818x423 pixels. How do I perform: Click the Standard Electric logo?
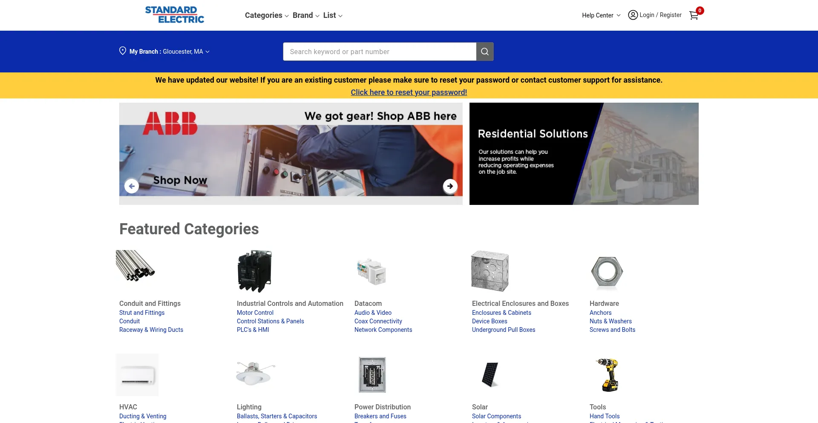click(x=175, y=15)
